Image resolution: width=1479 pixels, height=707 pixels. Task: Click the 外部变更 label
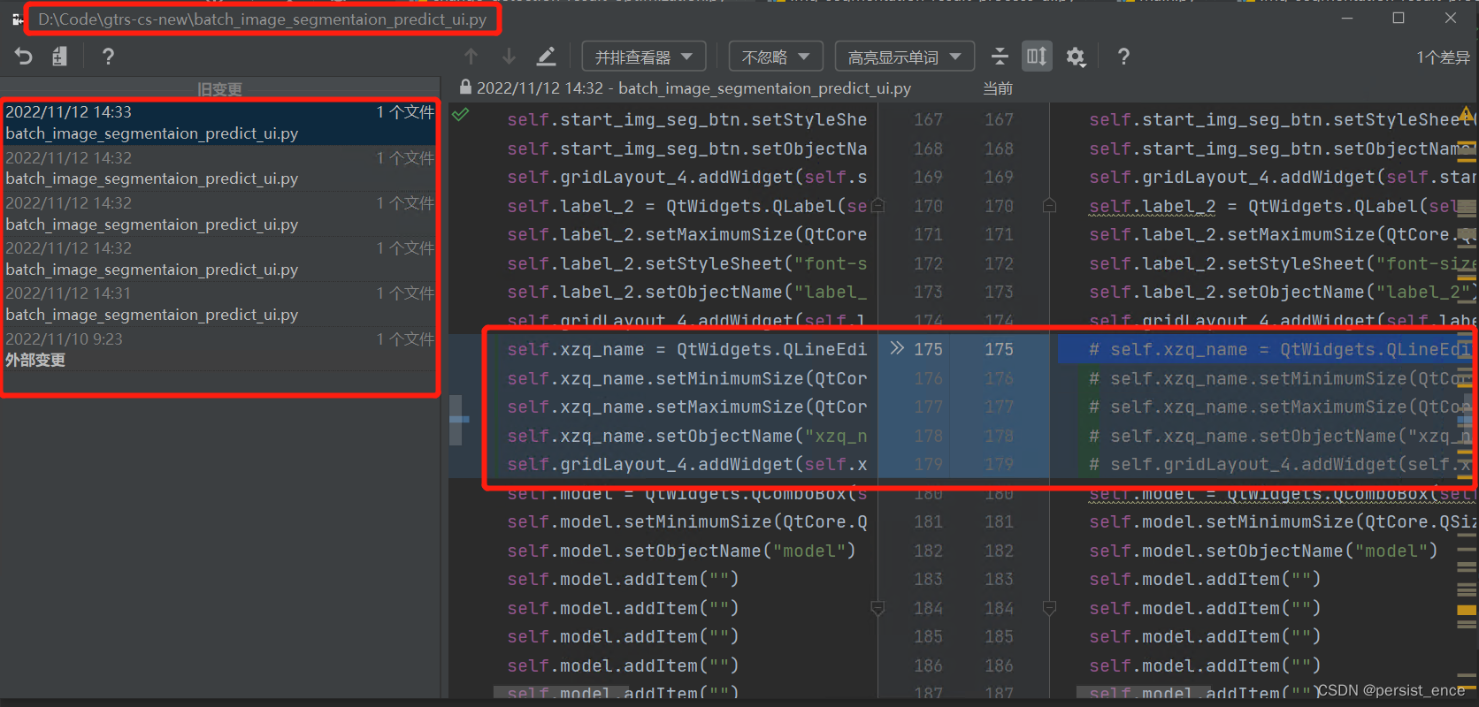[x=35, y=360]
